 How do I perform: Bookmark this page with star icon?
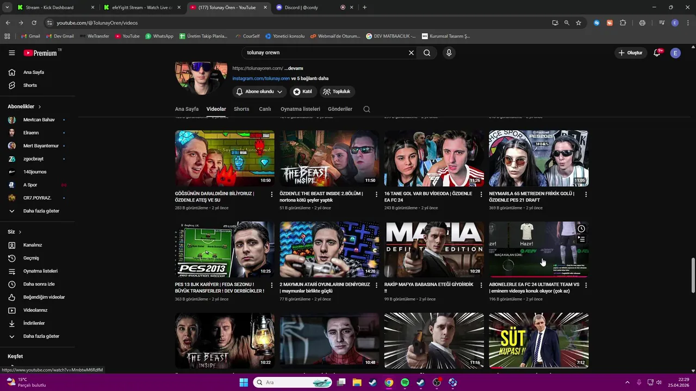click(579, 23)
